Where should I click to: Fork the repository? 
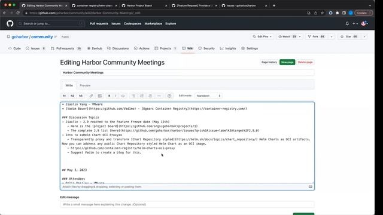[x=317, y=36]
